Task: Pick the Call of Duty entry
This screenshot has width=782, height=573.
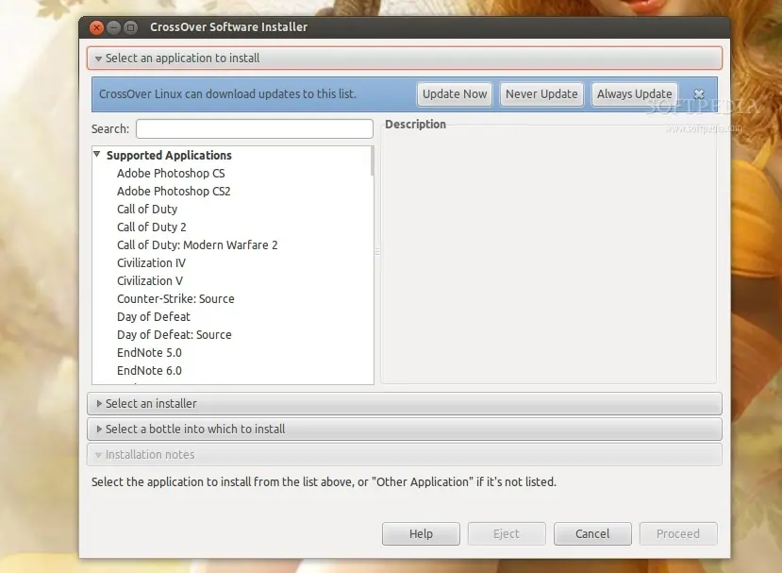Action: click(147, 210)
